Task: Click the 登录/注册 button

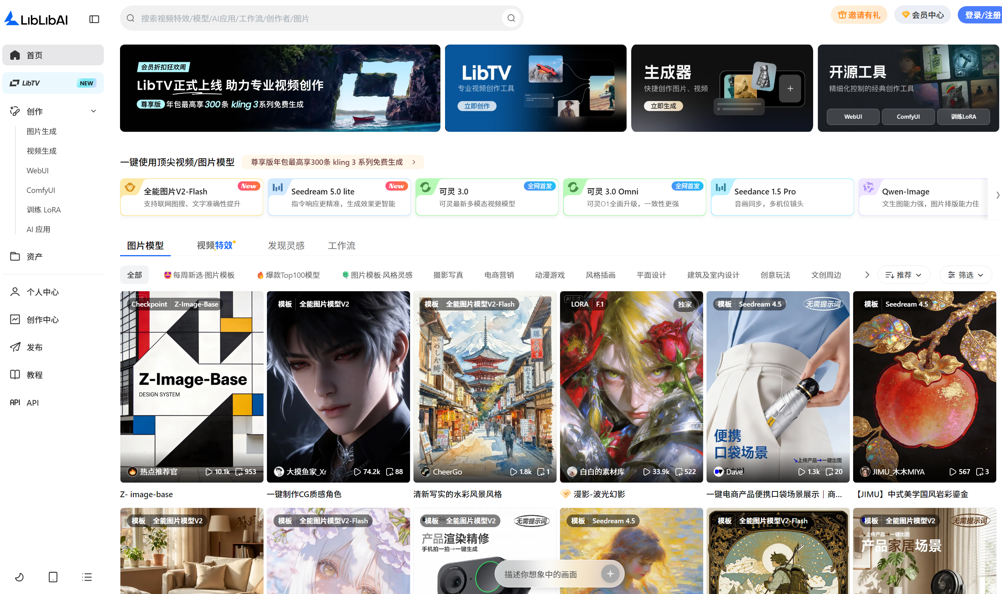Action: coord(980,15)
